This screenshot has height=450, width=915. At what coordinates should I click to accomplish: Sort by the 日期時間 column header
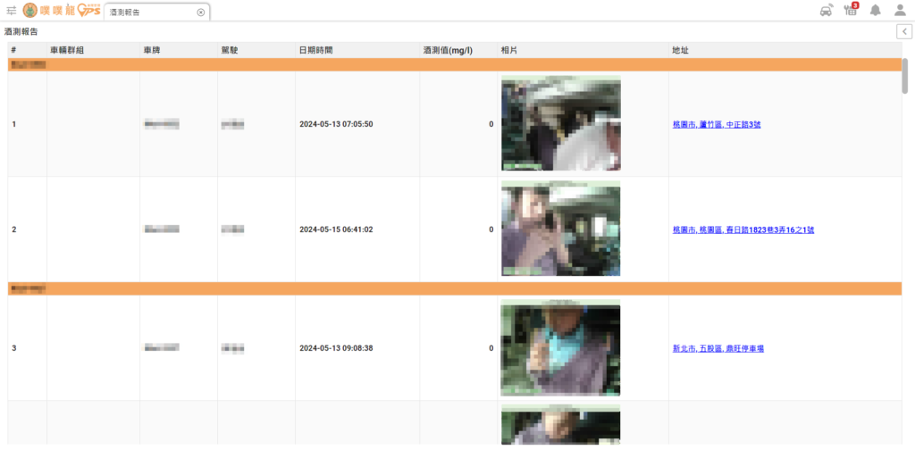tap(357, 50)
